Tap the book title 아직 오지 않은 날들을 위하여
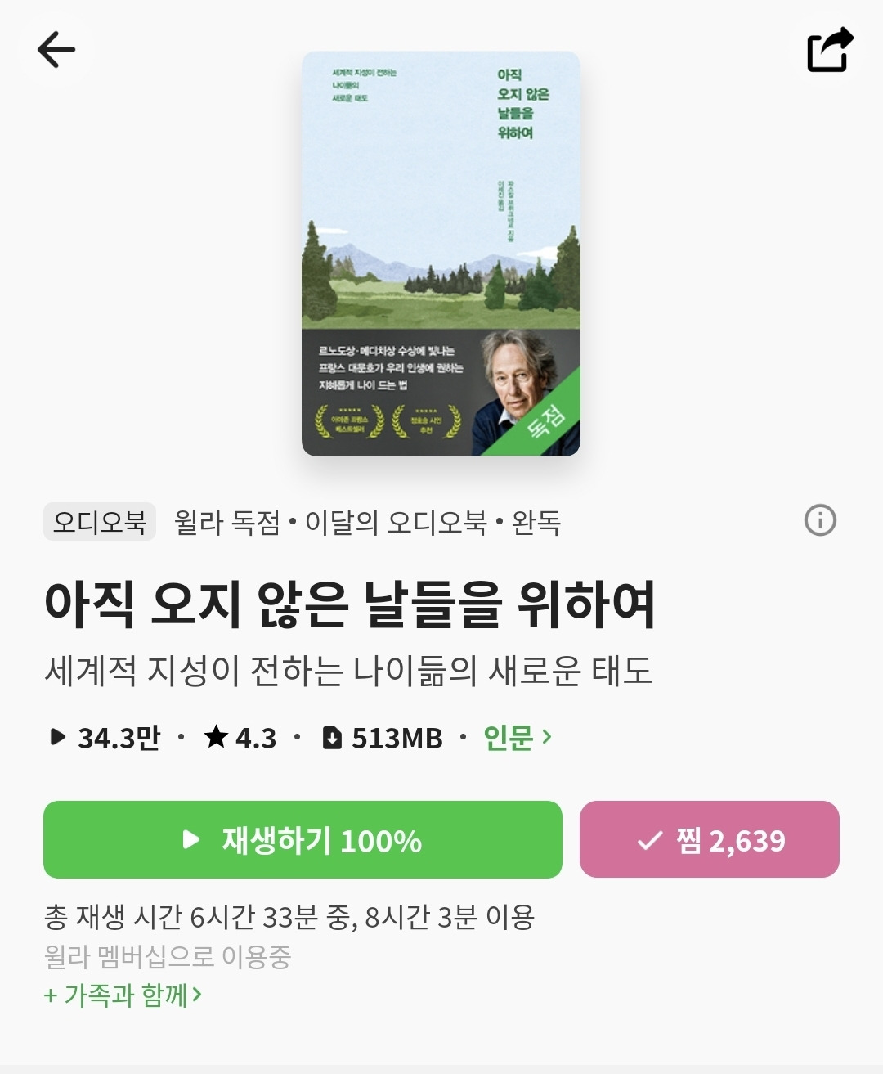 pyautogui.click(x=350, y=604)
